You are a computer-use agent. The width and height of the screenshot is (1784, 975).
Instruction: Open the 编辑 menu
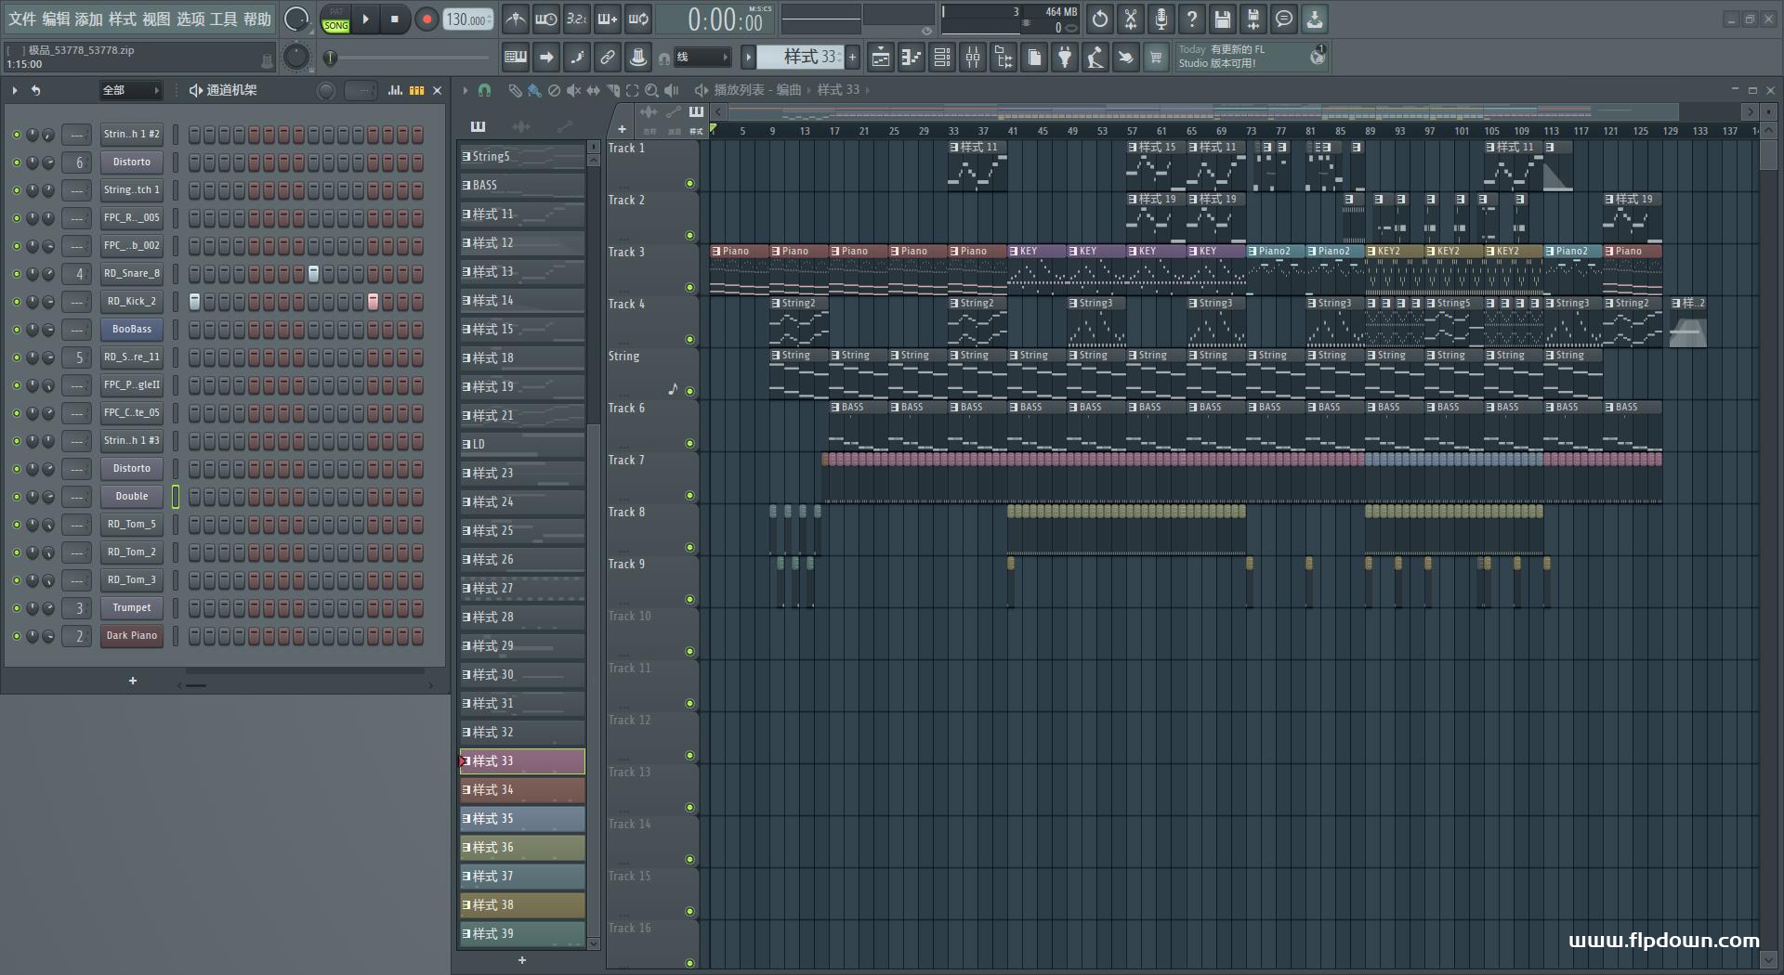(56, 19)
